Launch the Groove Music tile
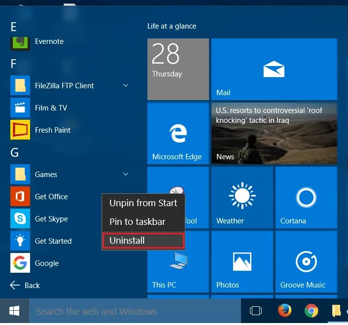This screenshot has height=325, width=348. pyautogui.click(x=306, y=262)
